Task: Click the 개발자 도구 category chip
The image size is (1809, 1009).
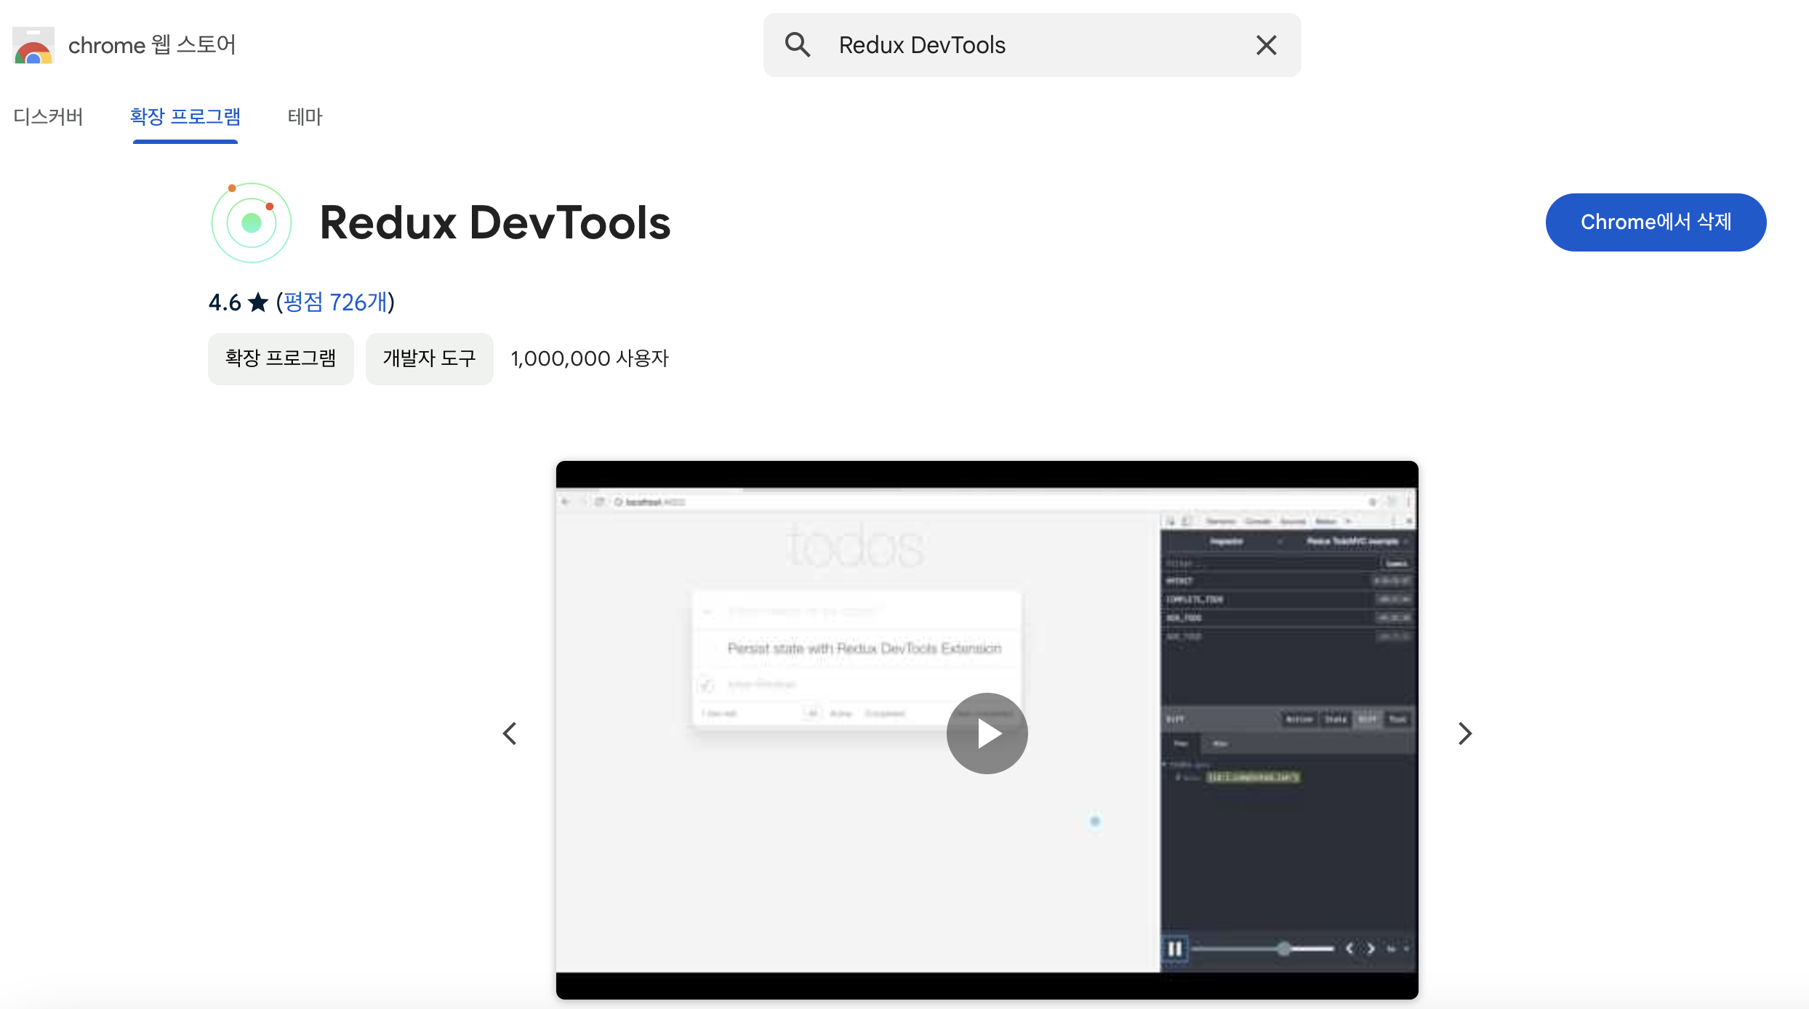Action: (429, 358)
